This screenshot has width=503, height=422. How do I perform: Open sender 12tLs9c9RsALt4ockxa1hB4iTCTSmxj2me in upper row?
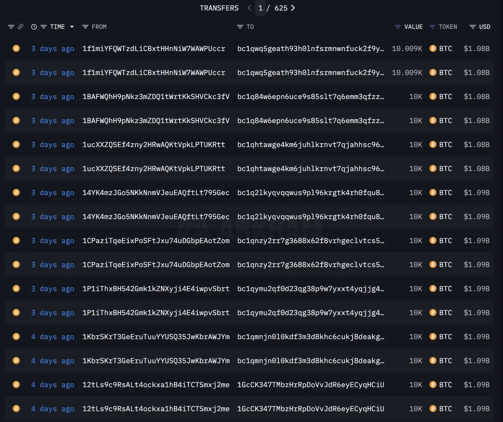coord(156,385)
